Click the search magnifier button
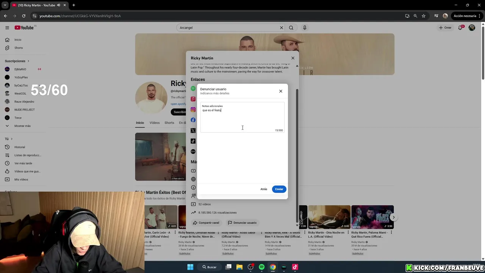This screenshot has height=273, width=485. [291, 28]
